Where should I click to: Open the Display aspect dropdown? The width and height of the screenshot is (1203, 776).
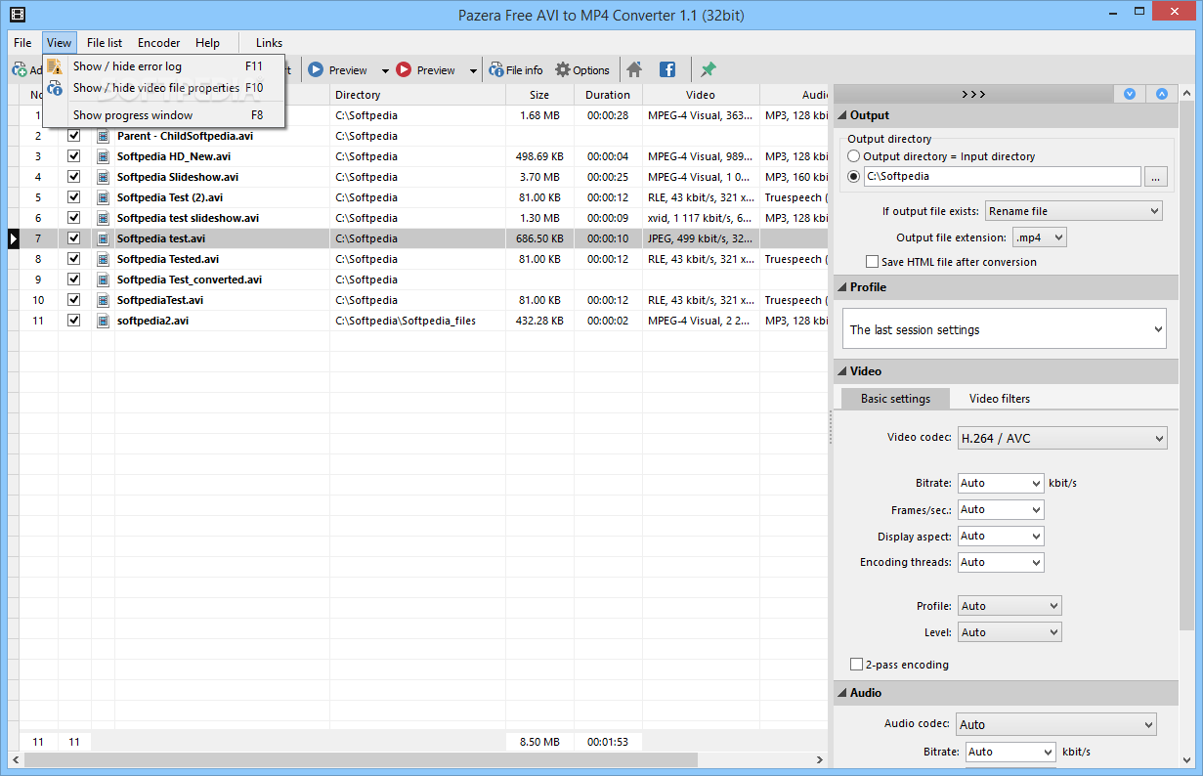click(1001, 536)
